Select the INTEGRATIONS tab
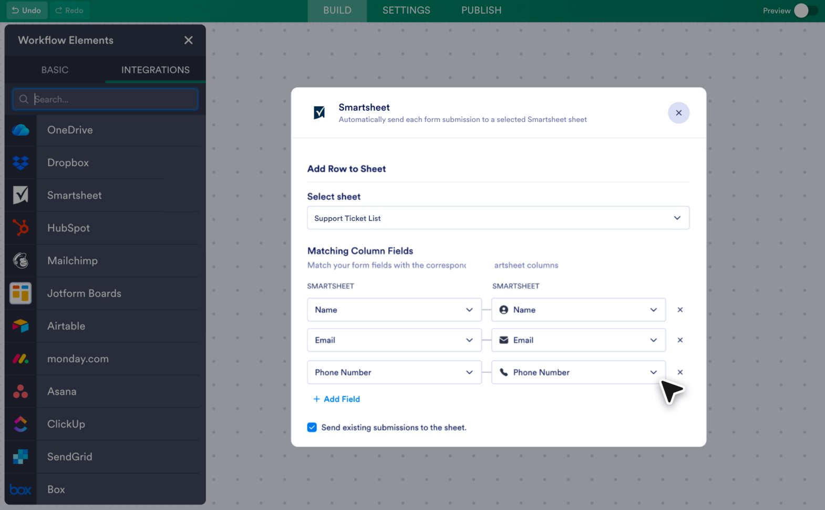Viewport: 825px width, 510px height. point(156,70)
